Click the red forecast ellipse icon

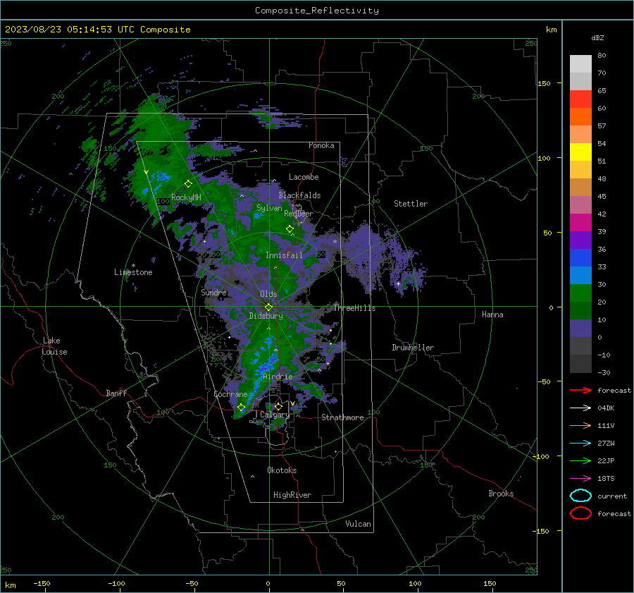pos(580,513)
